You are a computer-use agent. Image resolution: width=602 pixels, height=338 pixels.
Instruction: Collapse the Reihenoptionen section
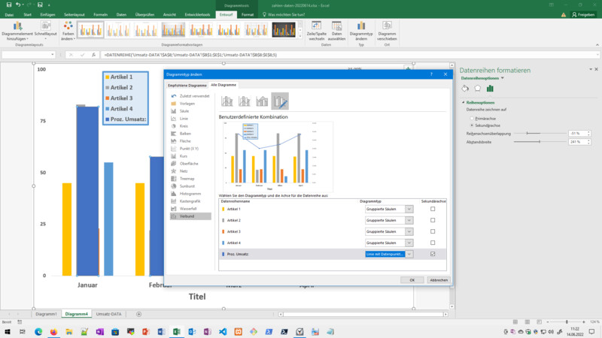(x=464, y=103)
